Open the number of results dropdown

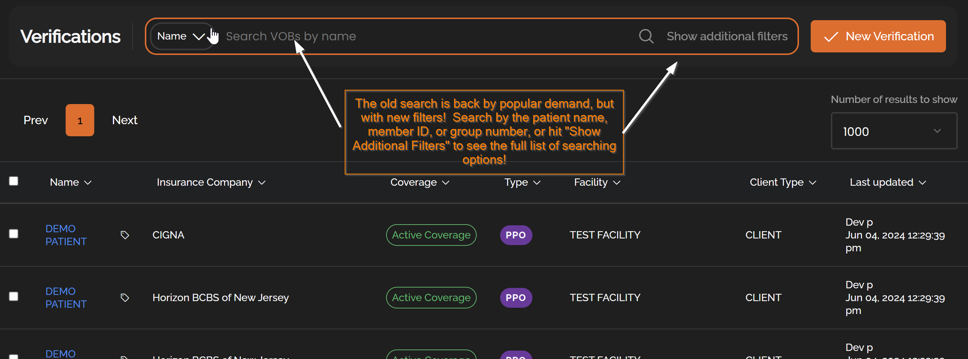894,131
